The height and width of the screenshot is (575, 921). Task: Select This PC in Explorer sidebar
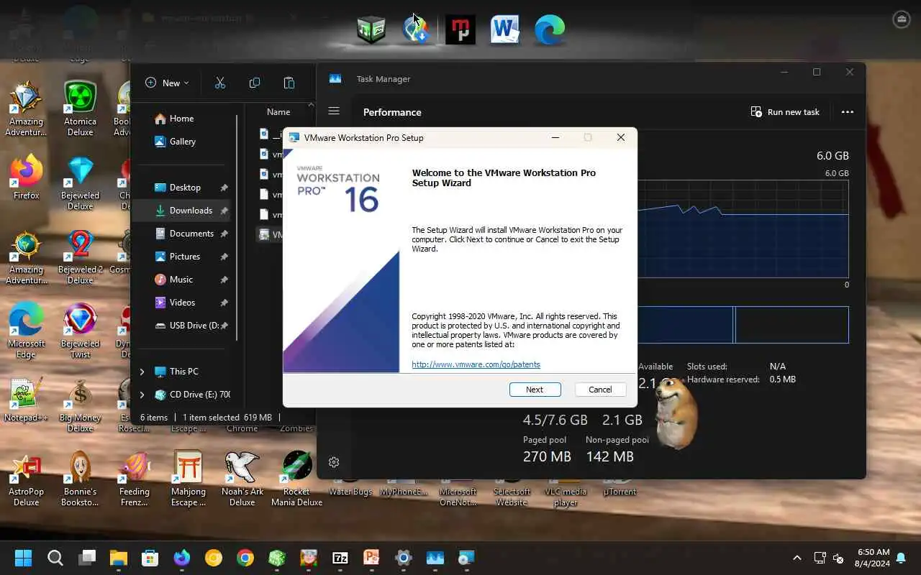point(183,372)
